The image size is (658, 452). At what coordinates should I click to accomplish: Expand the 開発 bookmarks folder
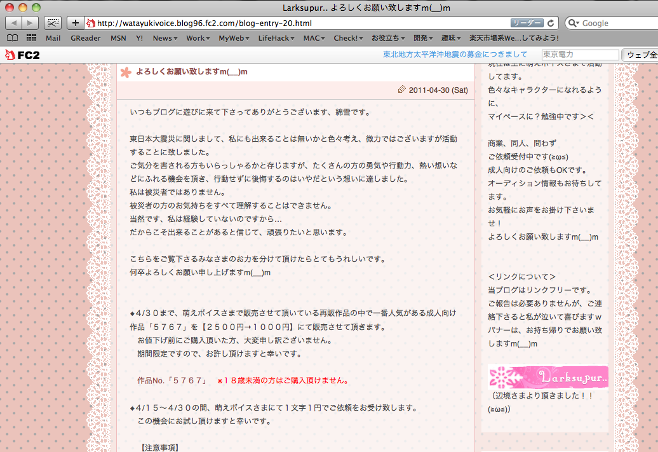(423, 38)
